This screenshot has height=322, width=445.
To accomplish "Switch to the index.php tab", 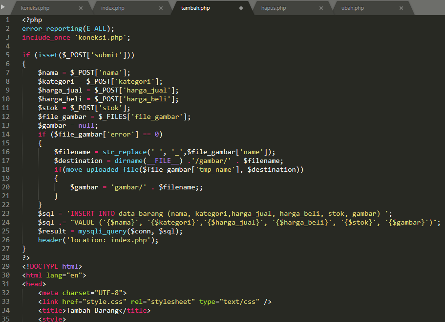I will tap(113, 8).
